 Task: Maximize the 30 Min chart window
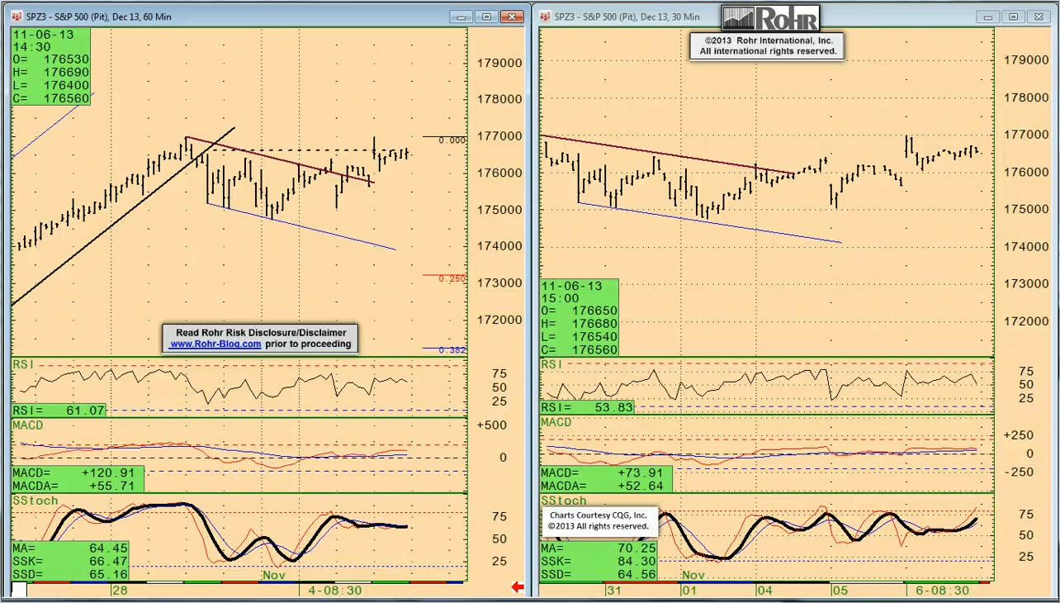point(1013,17)
